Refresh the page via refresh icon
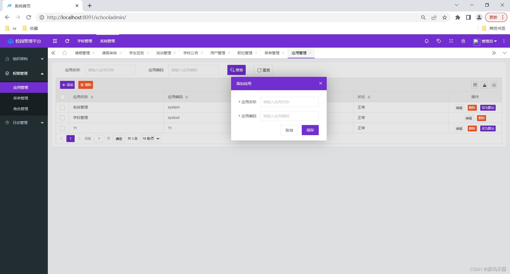The image size is (510, 274). click(x=67, y=41)
